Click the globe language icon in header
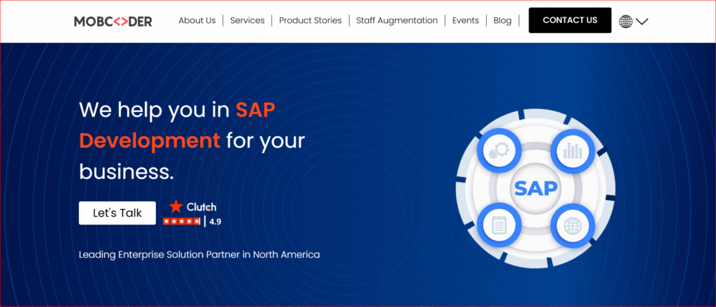Image resolution: width=716 pixels, height=307 pixels. [626, 21]
